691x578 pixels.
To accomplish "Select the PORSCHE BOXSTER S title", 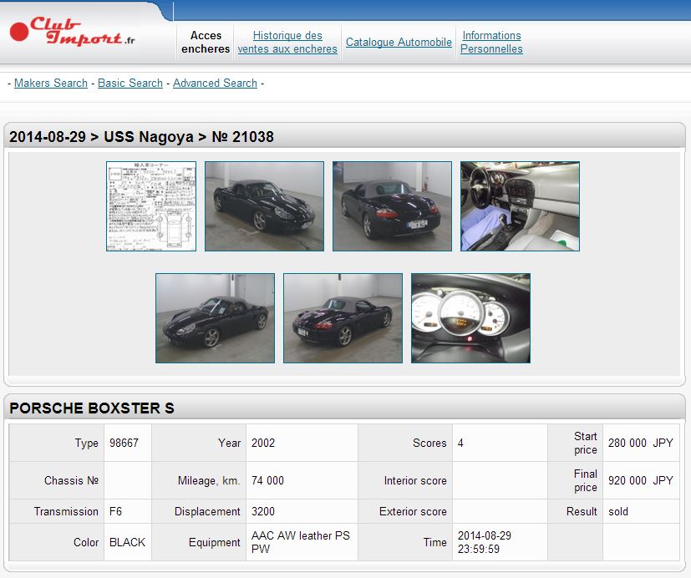I will click(92, 408).
